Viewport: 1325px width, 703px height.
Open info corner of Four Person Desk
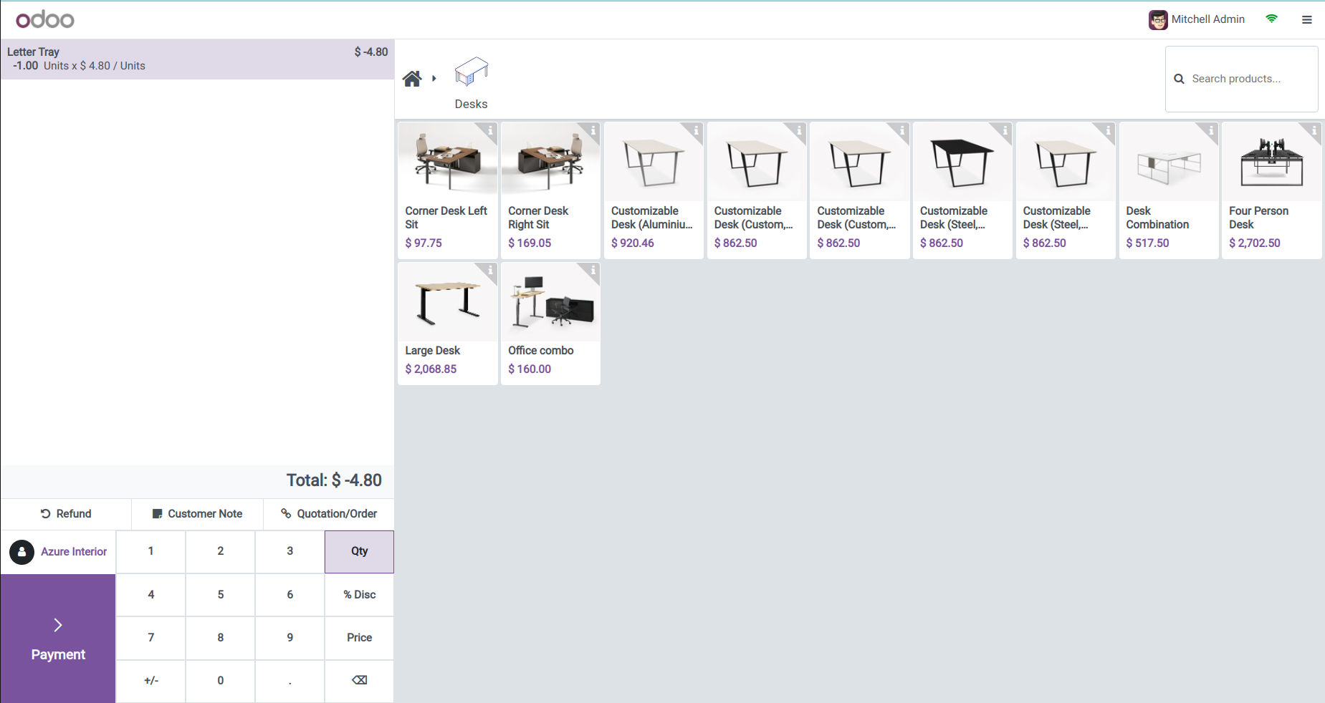click(1314, 130)
